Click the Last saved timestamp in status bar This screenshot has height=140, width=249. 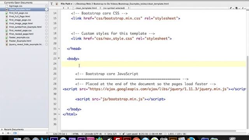click(144, 134)
